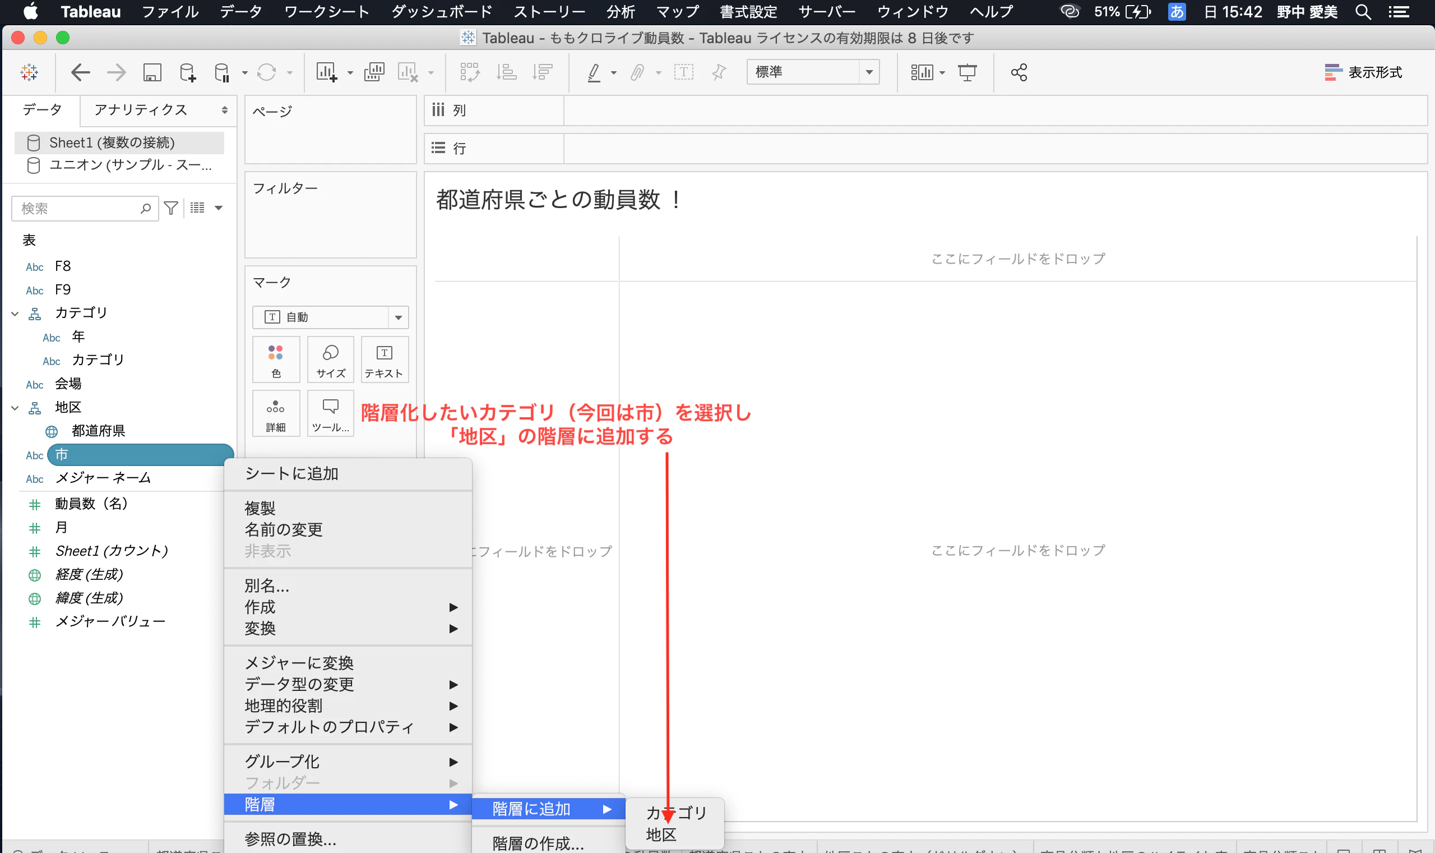This screenshot has width=1435, height=853.
Task: Click the refresh data icon
Action: [x=267, y=72]
